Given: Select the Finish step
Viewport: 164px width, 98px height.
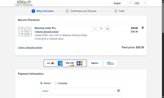Looking at the screenshot, I should (x=119, y=11).
